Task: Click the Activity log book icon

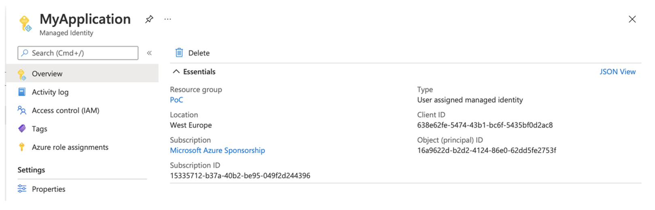Action: click(22, 92)
